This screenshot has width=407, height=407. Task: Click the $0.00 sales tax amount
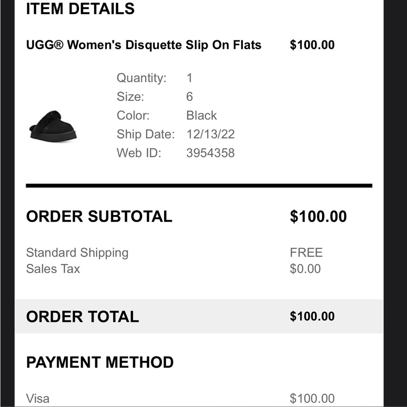tap(305, 269)
